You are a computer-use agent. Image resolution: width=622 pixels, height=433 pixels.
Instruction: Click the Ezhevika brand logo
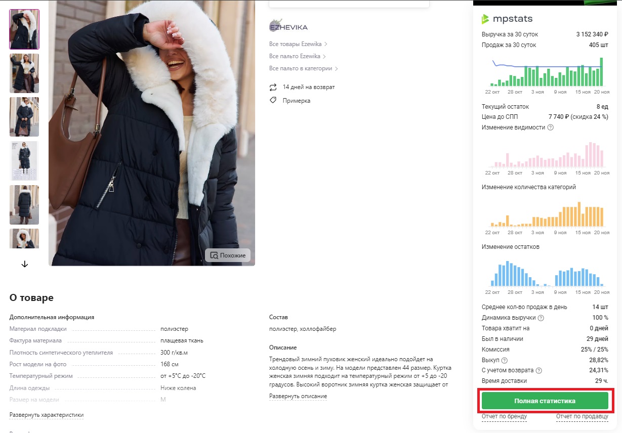[x=288, y=27]
